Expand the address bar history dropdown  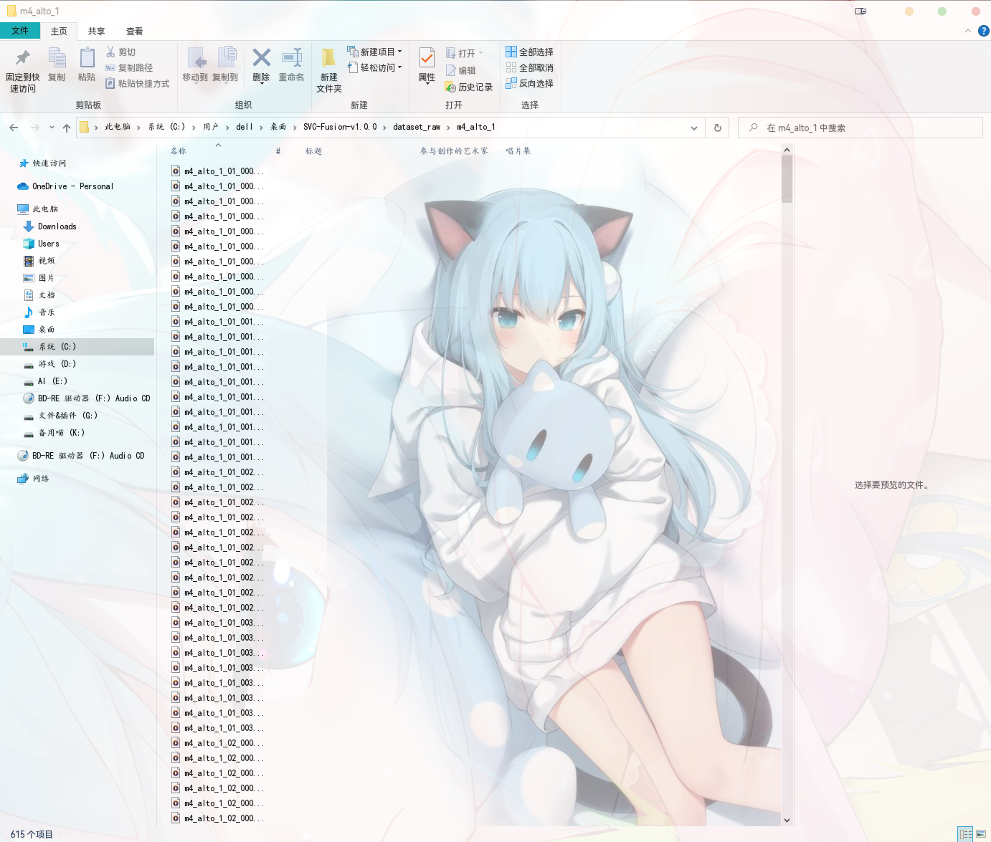click(x=694, y=128)
